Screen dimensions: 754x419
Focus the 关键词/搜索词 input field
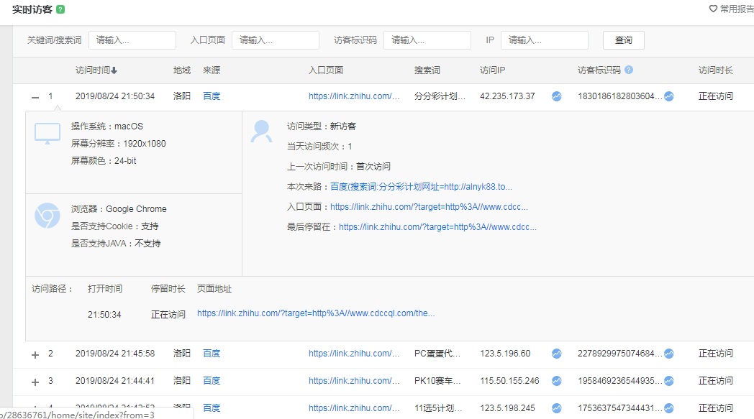point(132,40)
